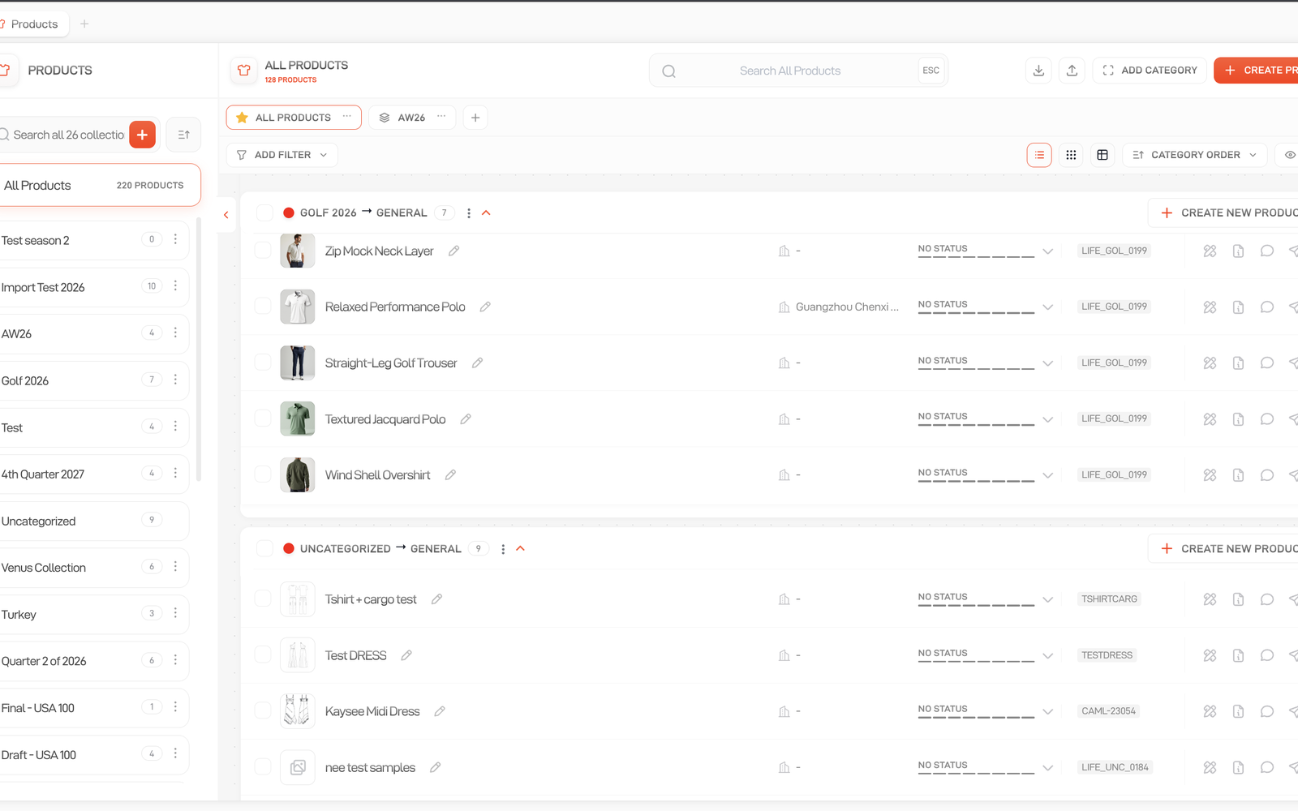Edit the Relaxed Performance Polo name
Image resolution: width=1298 pixels, height=811 pixels.
click(x=485, y=307)
